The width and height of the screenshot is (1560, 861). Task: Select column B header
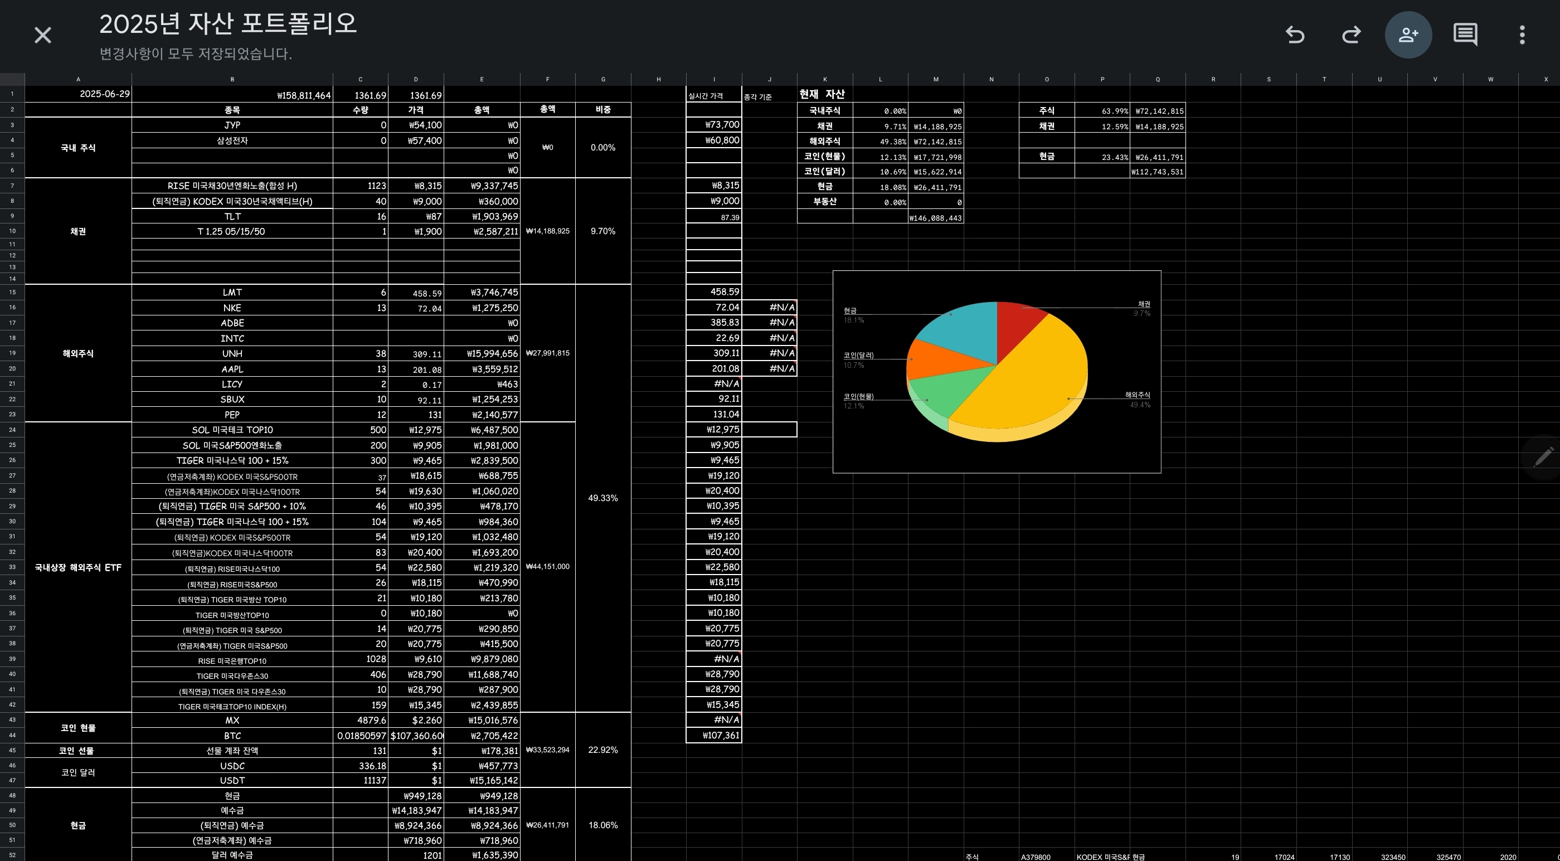[x=232, y=79]
